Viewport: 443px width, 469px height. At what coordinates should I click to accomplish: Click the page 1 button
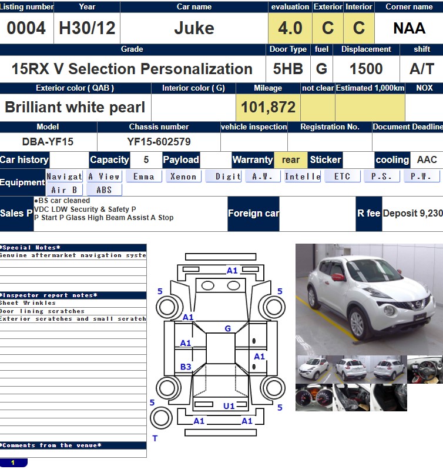click(x=14, y=463)
